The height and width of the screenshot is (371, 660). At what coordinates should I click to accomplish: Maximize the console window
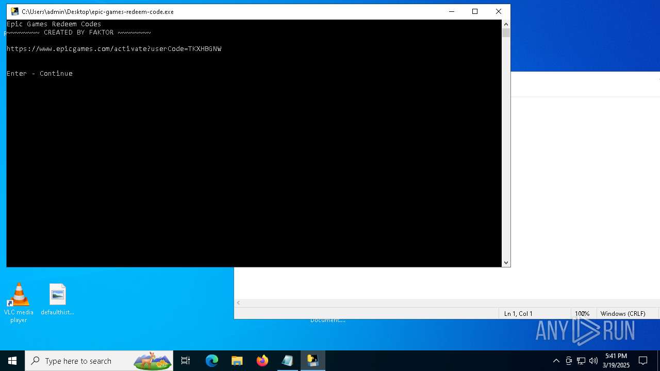tap(475, 11)
